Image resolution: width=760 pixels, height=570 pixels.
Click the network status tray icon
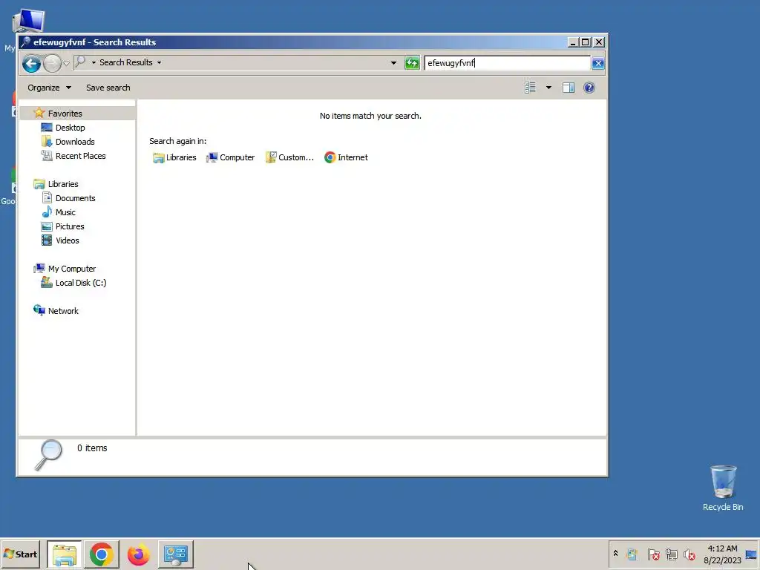[x=671, y=554]
